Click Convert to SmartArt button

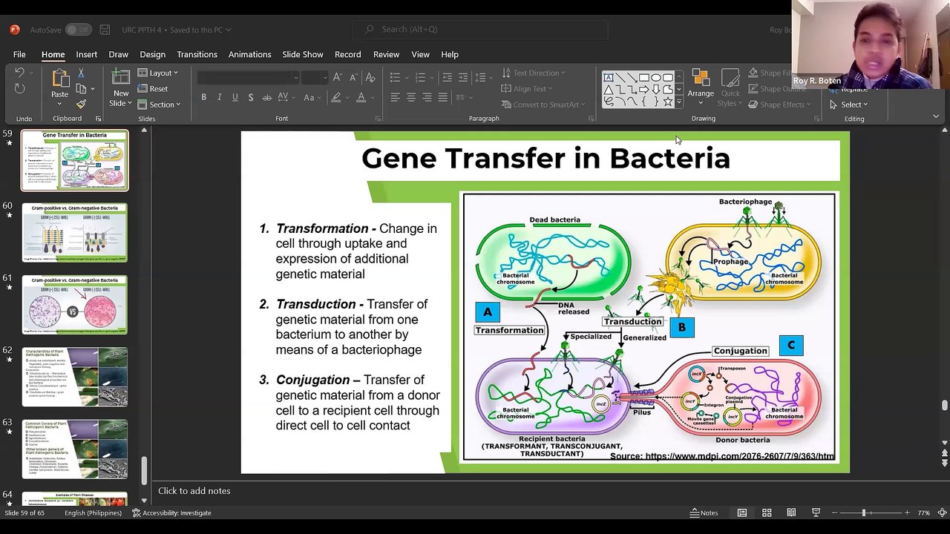pyautogui.click(x=545, y=105)
